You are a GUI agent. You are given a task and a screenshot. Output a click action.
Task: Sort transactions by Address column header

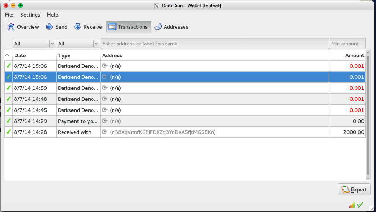[x=215, y=55]
